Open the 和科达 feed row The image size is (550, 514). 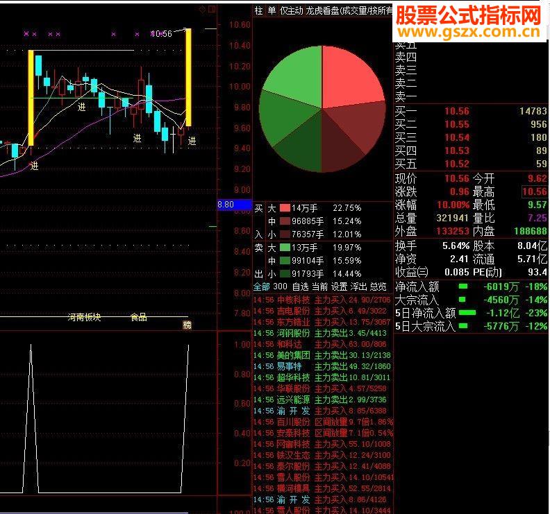322,344
